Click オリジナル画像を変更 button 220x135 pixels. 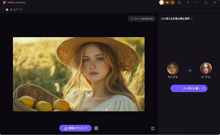click(142, 19)
